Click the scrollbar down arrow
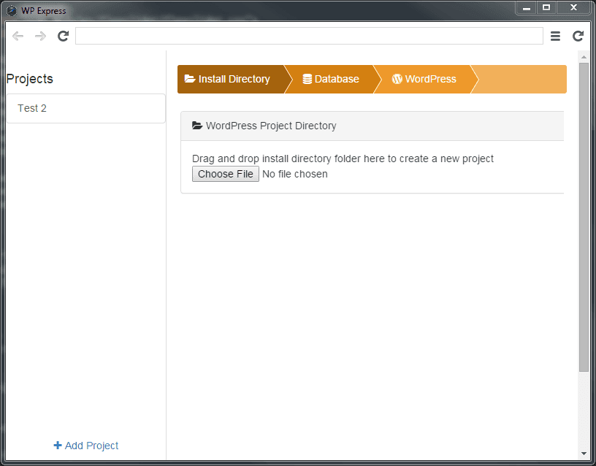 (x=584, y=454)
